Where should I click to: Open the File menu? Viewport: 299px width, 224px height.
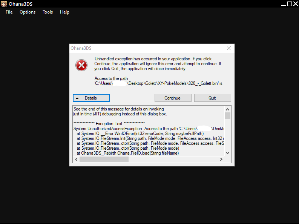pyautogui.click(x=9, y=12)
